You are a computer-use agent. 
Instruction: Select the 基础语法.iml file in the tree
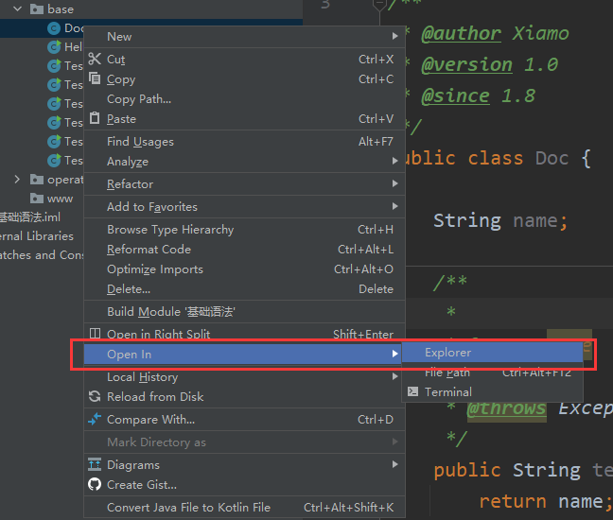point(29,217)
